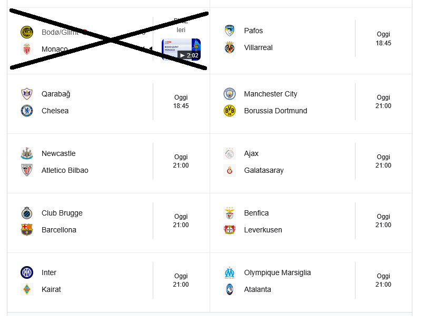The image size is (424, 322).
Task: Click the Atalanta crest icon
Action: click(230, 289)
